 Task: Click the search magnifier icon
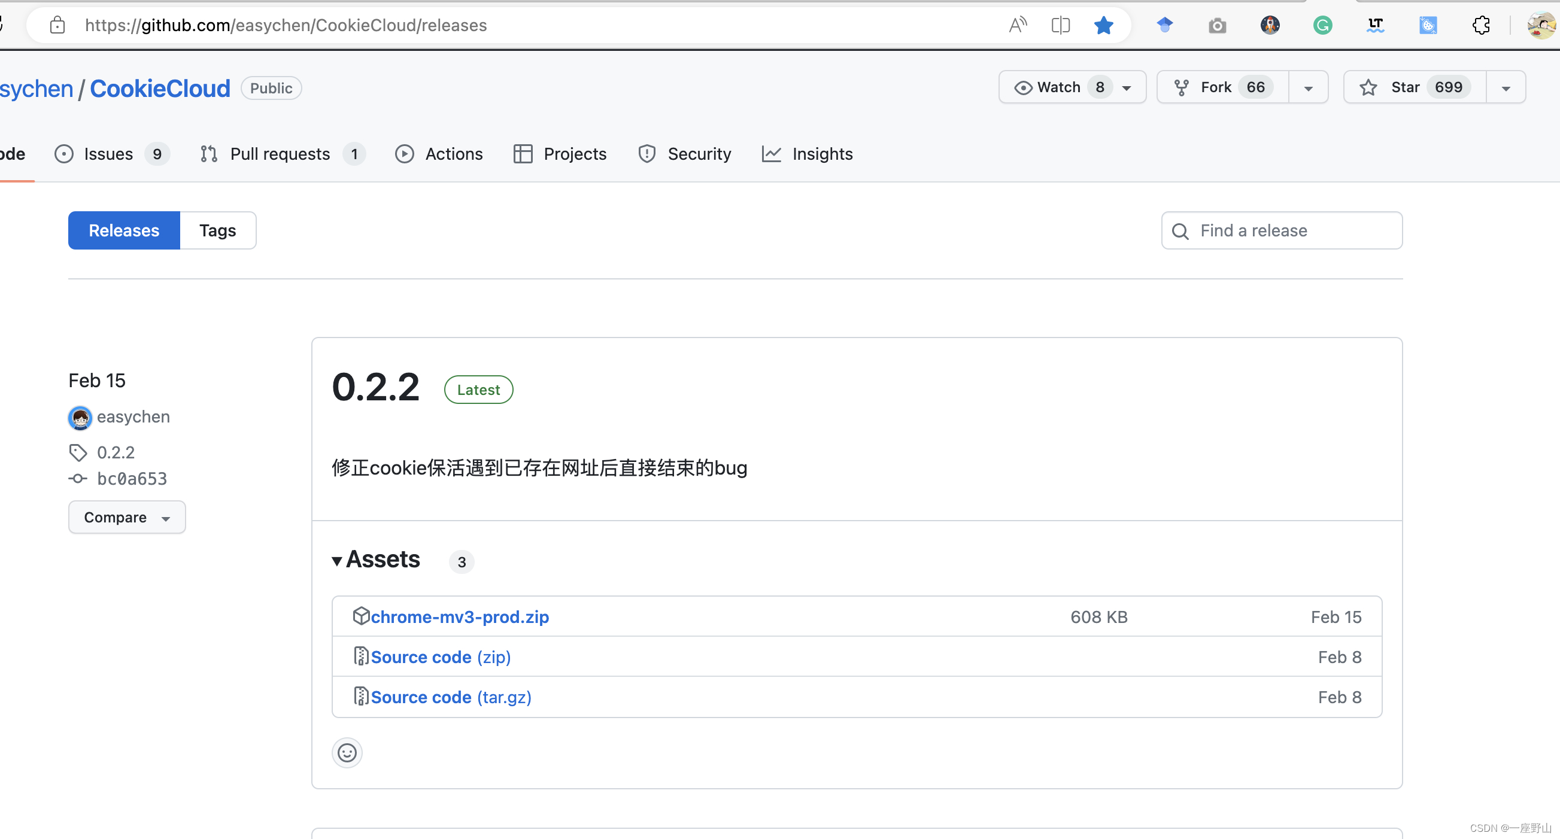coord(1180,230)
